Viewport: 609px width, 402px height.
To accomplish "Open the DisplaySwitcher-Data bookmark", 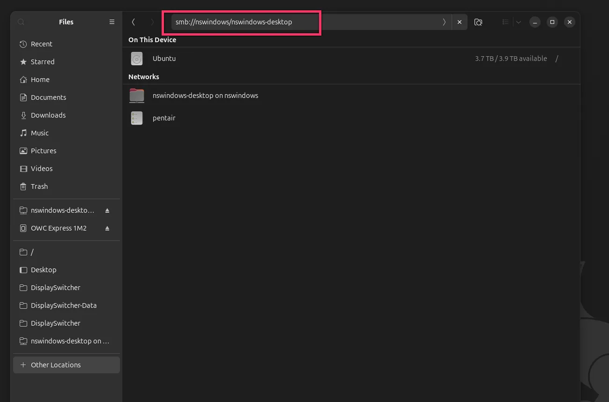I will (67, 305).
